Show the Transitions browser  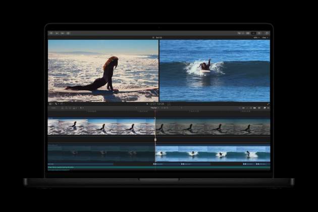click(x=268, y=108)
